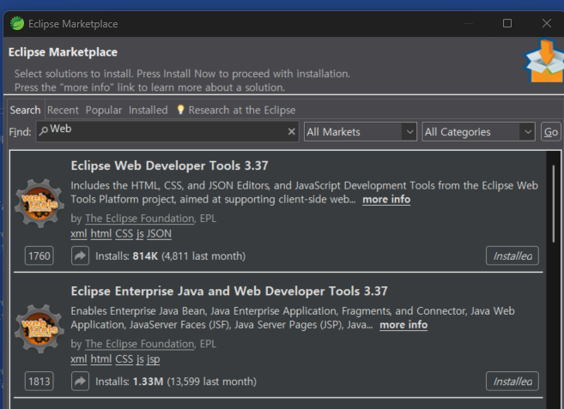Image resolution: width=564 pixels, height=409 pixels.
Task: Click the CSS tag under Enterprise Java tools
Action: pyautogui.click(x=124, y=359)
